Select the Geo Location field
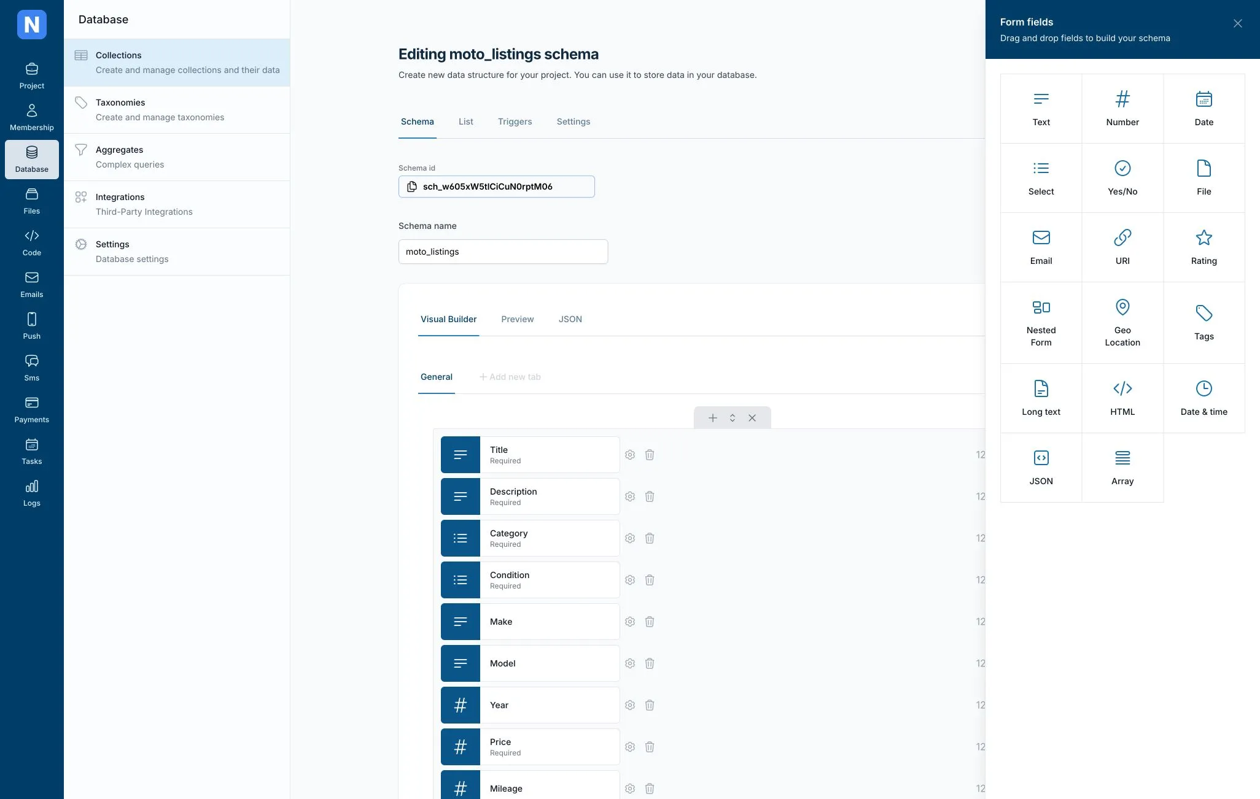 (1122, 323)
